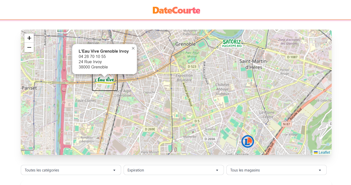This screenshot has width=351, height=185.
Task: Click the phone number 04 28 70 10 55
Action: (x=92, y=56)
